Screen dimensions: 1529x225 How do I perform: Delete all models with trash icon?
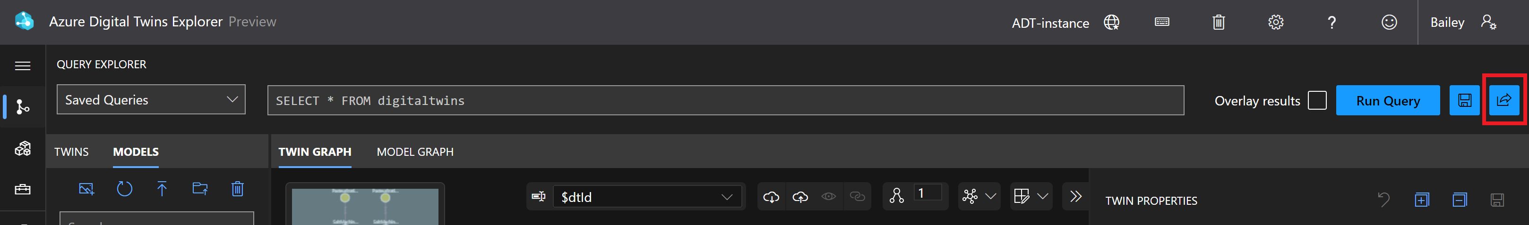[237, 189]
